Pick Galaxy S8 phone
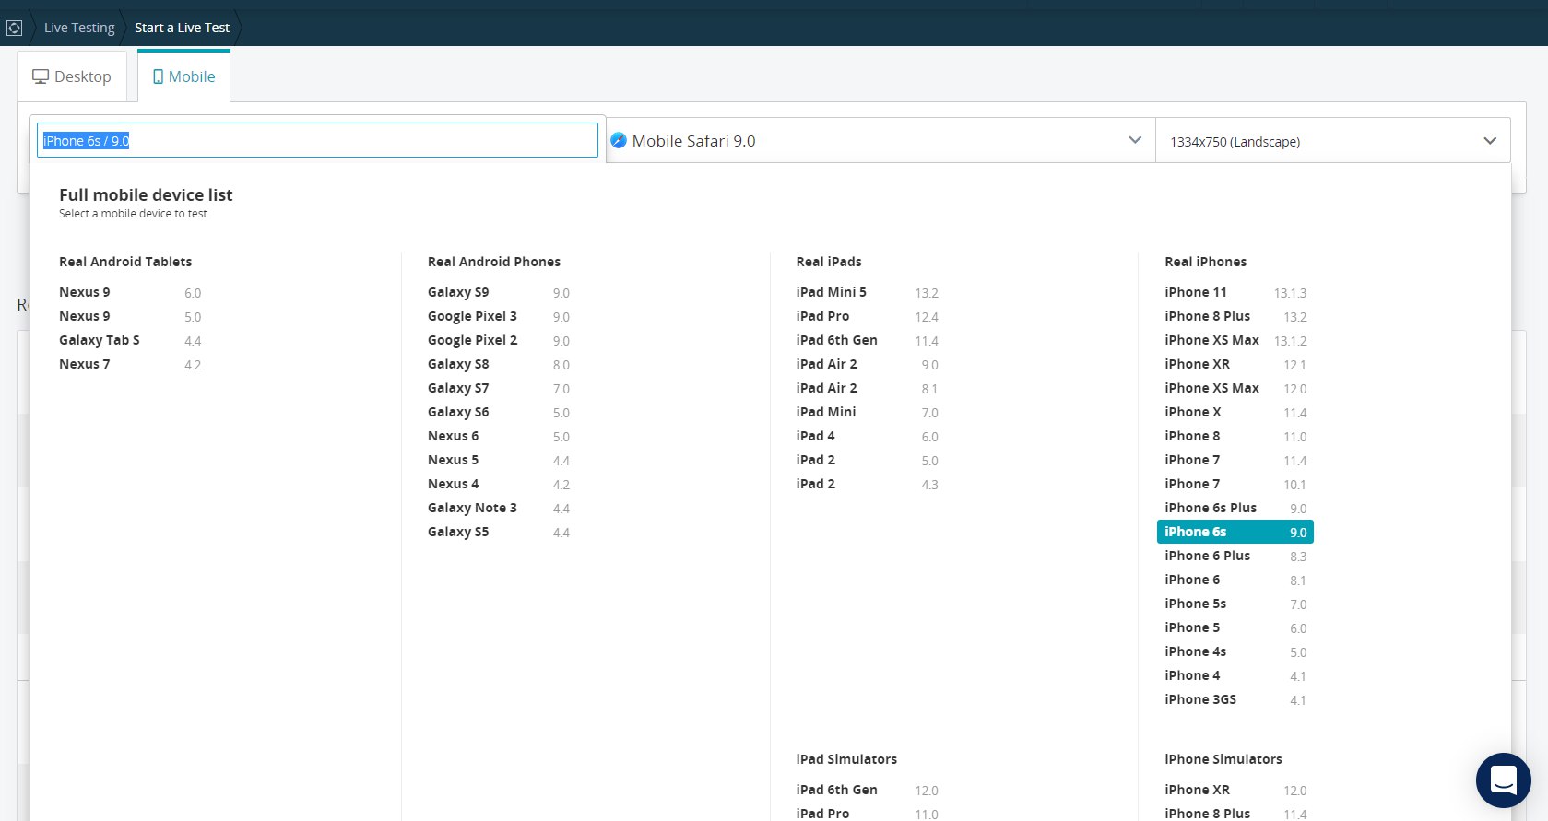1548x821 pixels. 499,364
